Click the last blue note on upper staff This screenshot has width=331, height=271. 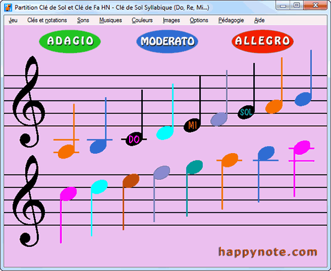pos(303,99)
